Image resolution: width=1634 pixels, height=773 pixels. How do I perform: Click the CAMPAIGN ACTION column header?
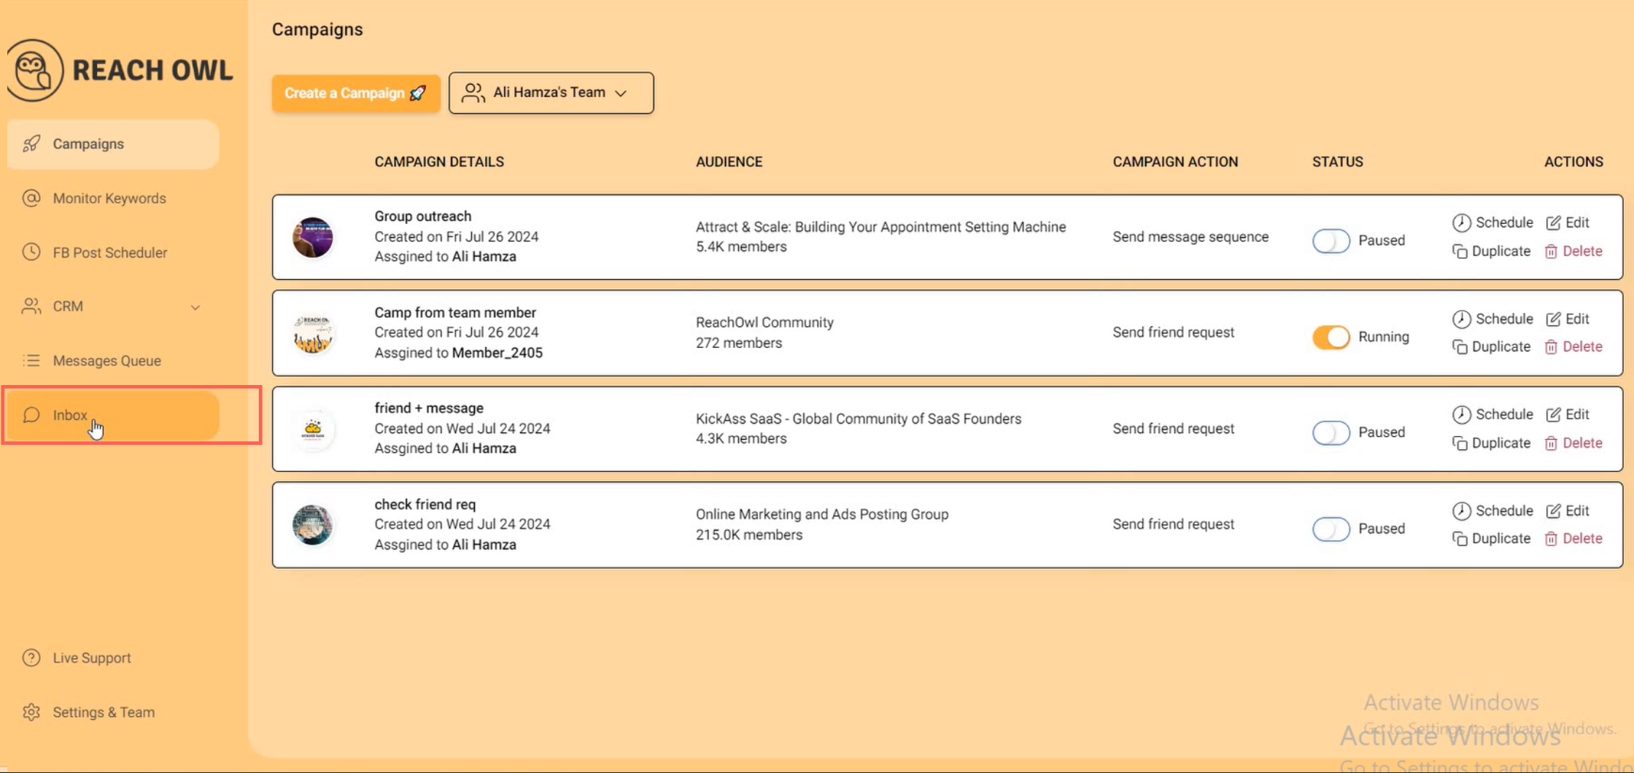(1175, 162)
